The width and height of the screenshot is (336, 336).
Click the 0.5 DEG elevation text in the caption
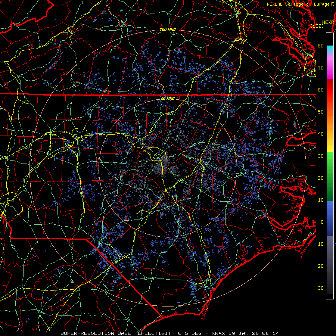pos(190,333)
